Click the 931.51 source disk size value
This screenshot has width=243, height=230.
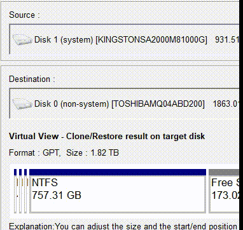(227, 39)
